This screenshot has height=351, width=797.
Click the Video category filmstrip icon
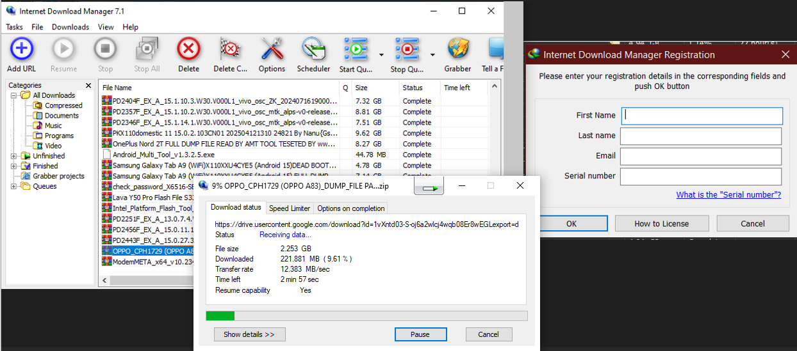pos(38,146)
